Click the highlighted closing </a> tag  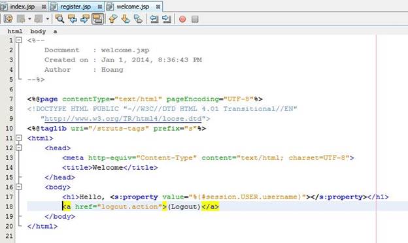coord(211,206)
